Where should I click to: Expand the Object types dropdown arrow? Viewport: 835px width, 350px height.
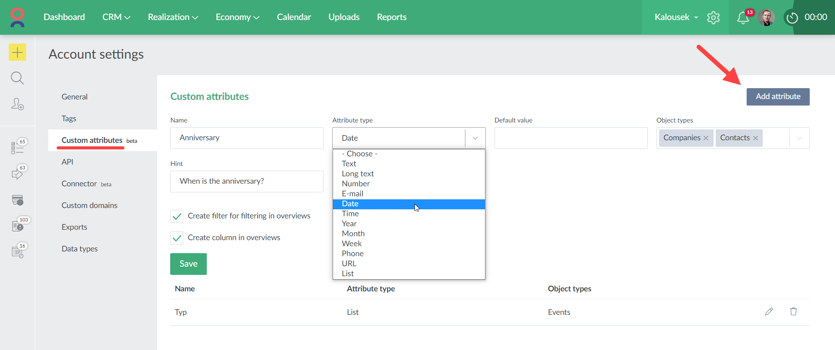click(x=799, y=138)
